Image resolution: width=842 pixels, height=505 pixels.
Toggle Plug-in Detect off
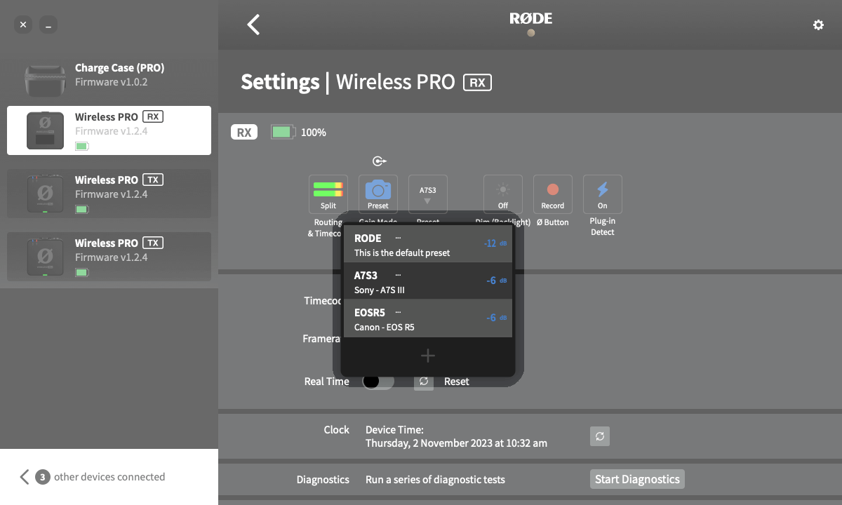602,189
